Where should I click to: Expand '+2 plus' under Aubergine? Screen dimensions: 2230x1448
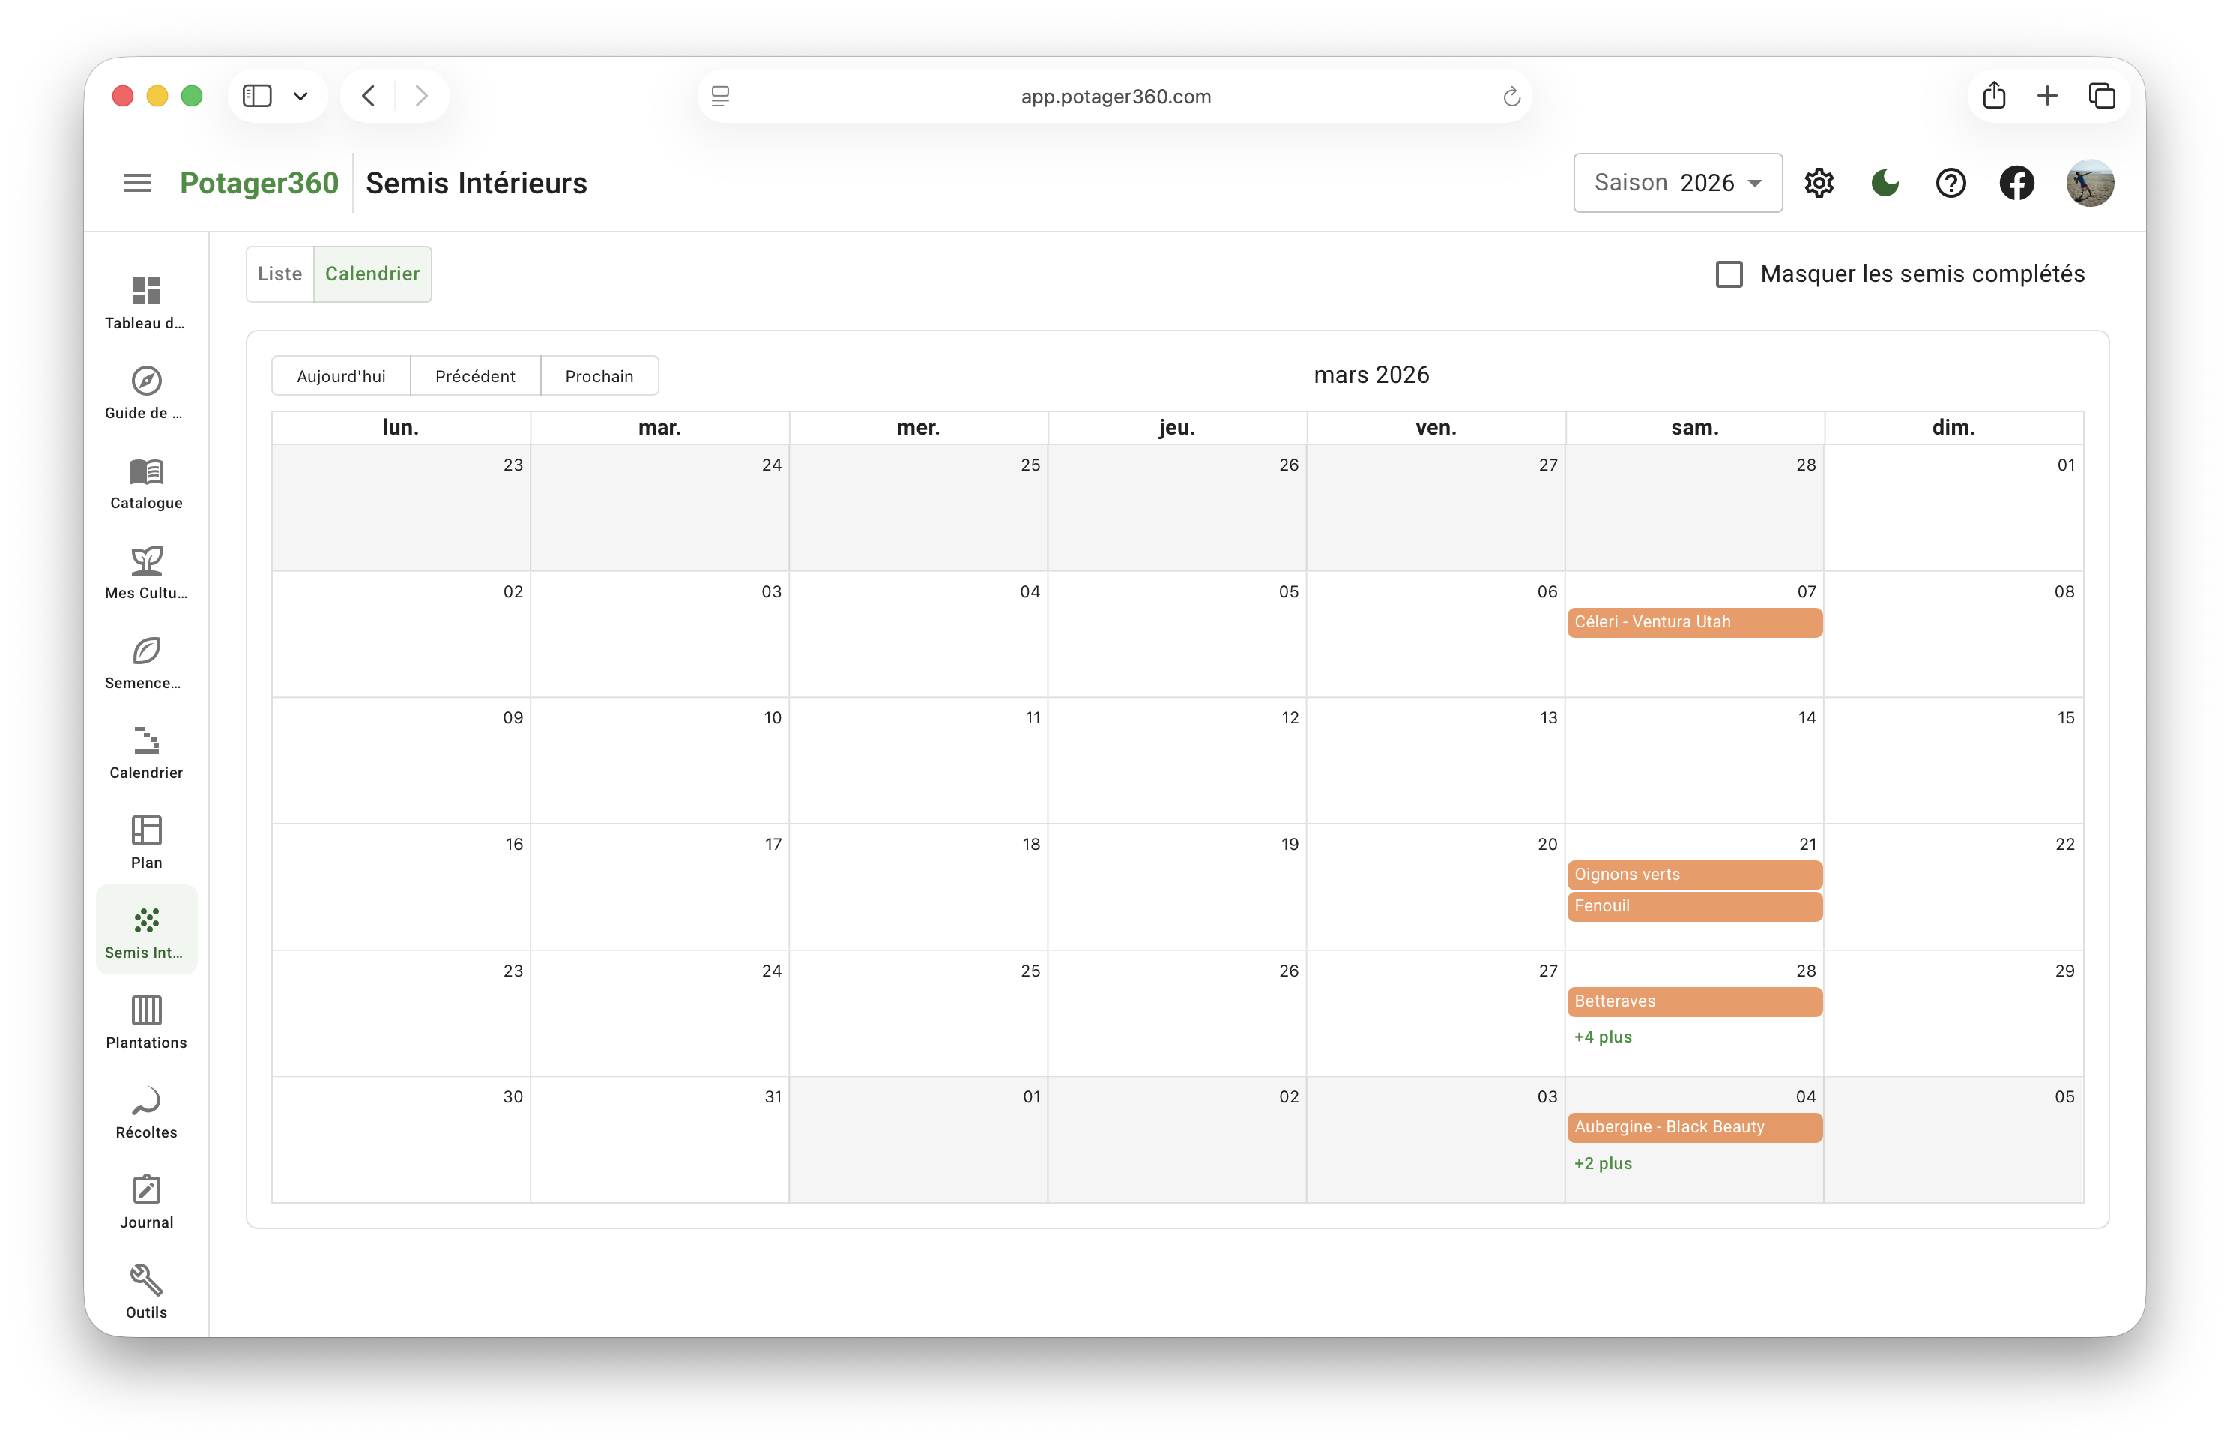1603,1163
